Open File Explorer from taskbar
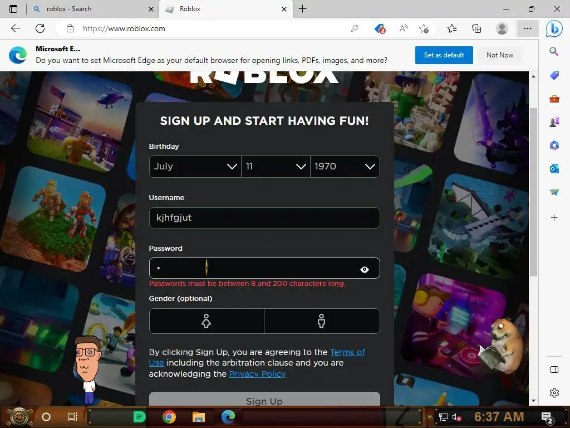Screen dimensions: 570x428 click(x=199, y=417)
